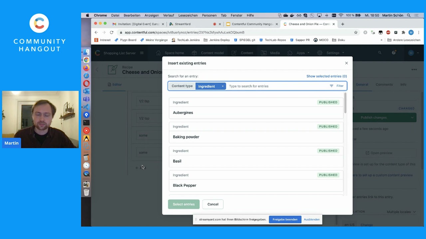This screenshot has height=239, width=426.
Task: Open the Comments tab in sidebar
Action: [384, 85]
